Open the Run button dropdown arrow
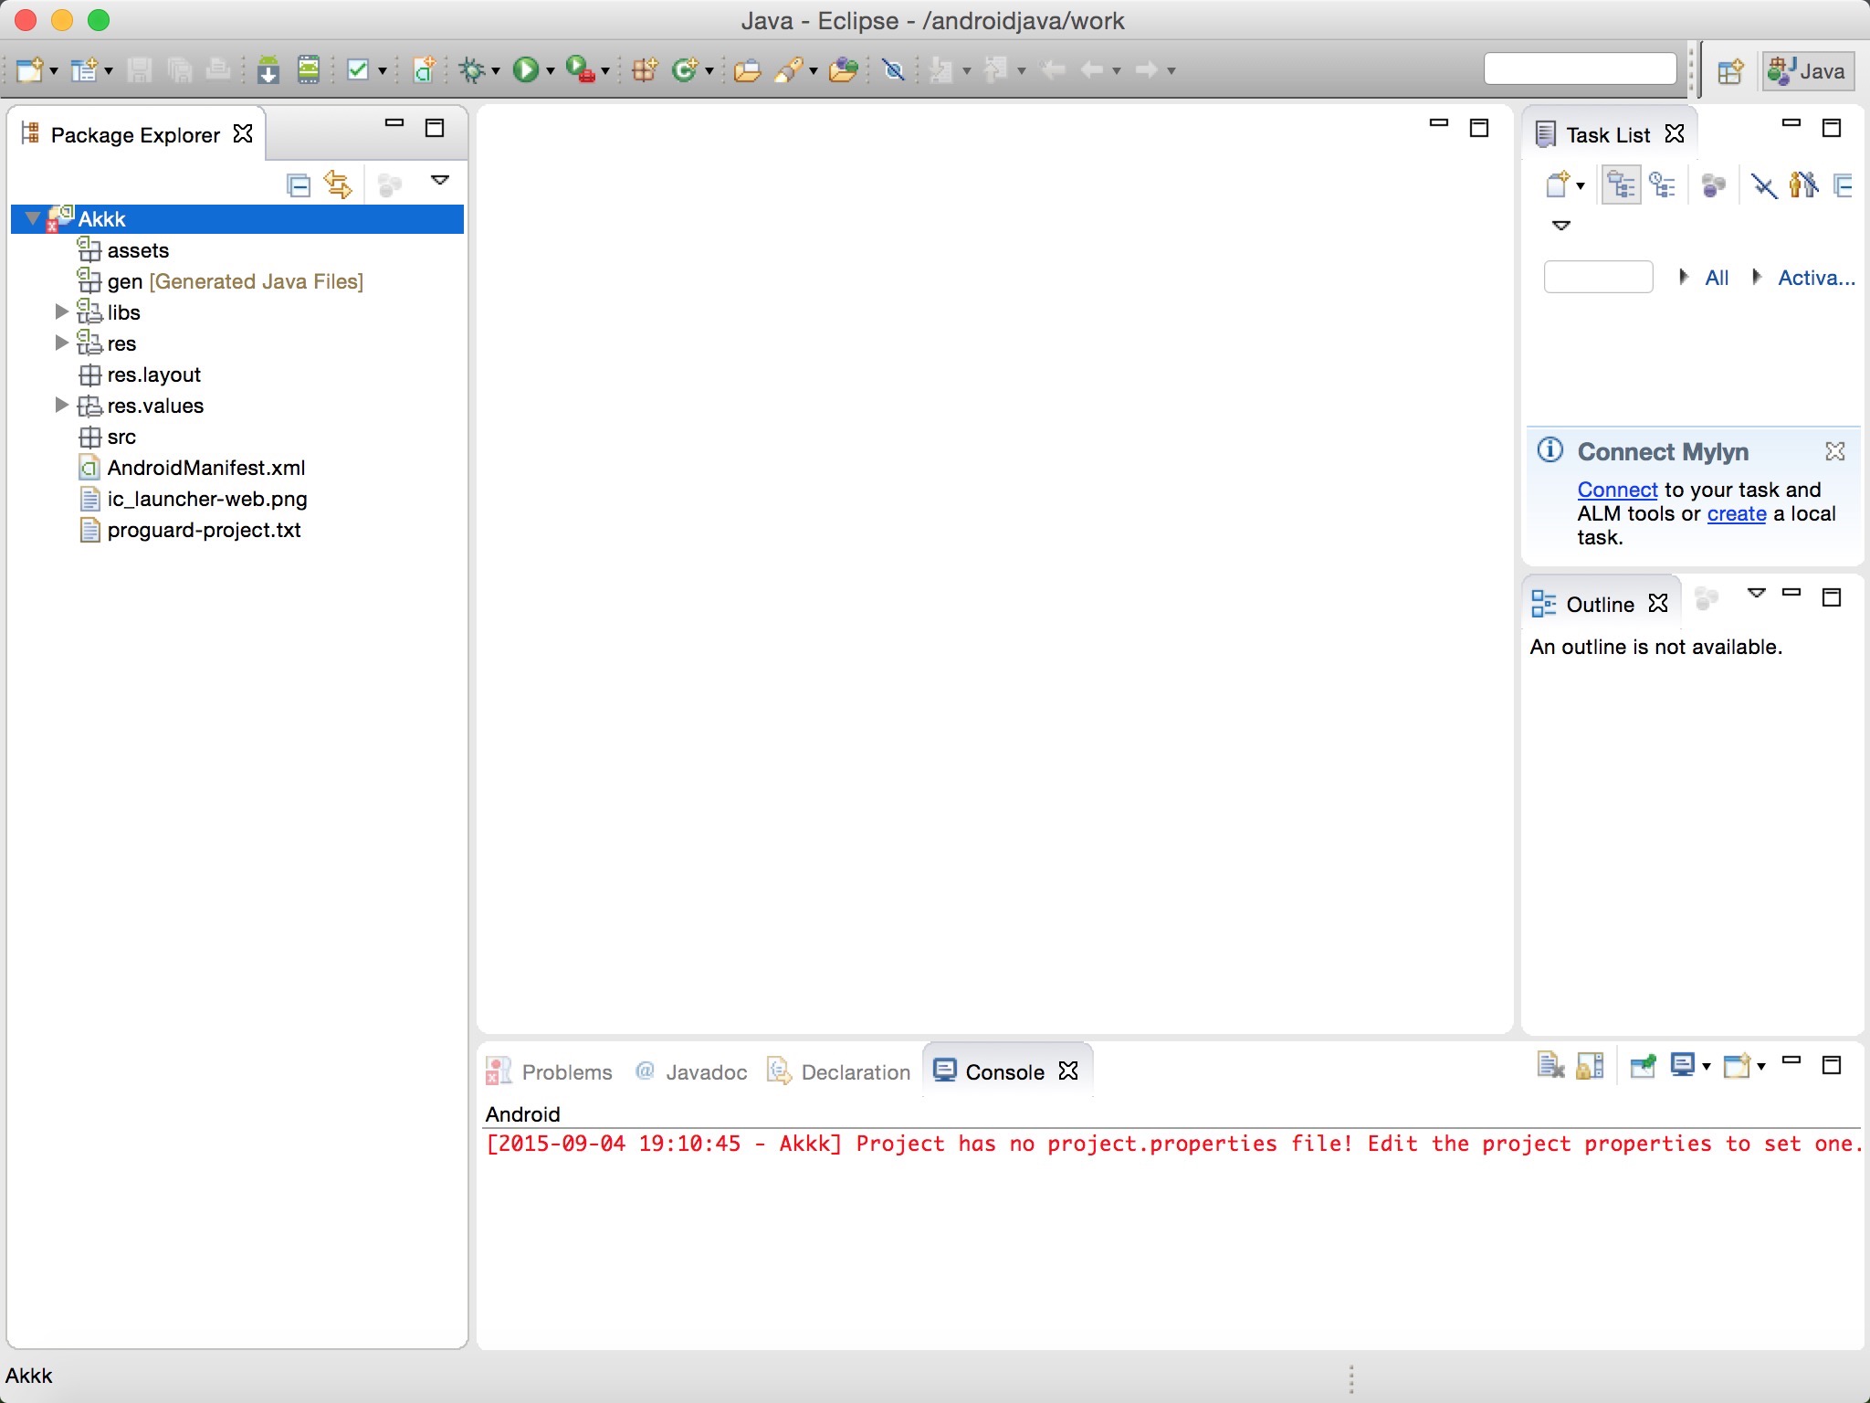The height and width of the screenshot is (1403, 1870). pos(550,71)
